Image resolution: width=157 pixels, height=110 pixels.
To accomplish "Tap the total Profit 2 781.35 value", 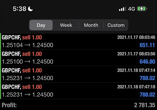I will coord(145,105).
